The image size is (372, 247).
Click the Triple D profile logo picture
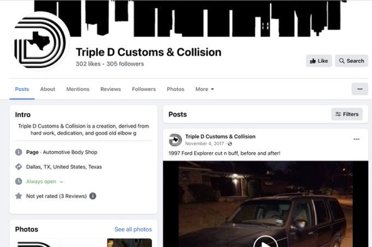click(40, 42)
